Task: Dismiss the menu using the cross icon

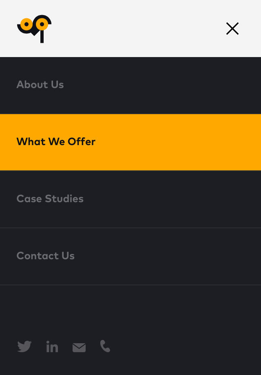Action: [232, 29]
